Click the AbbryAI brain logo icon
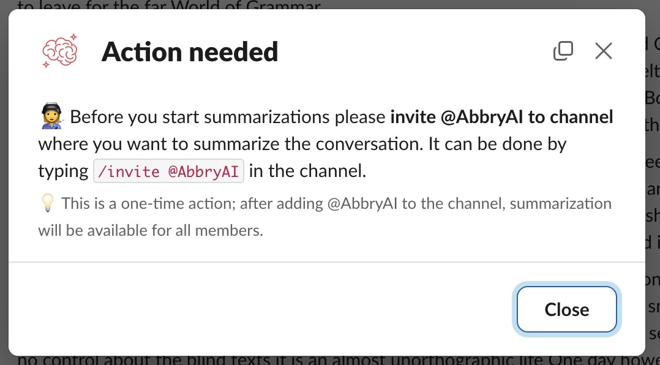Viewport: 660px width, 365px height. 59,51
